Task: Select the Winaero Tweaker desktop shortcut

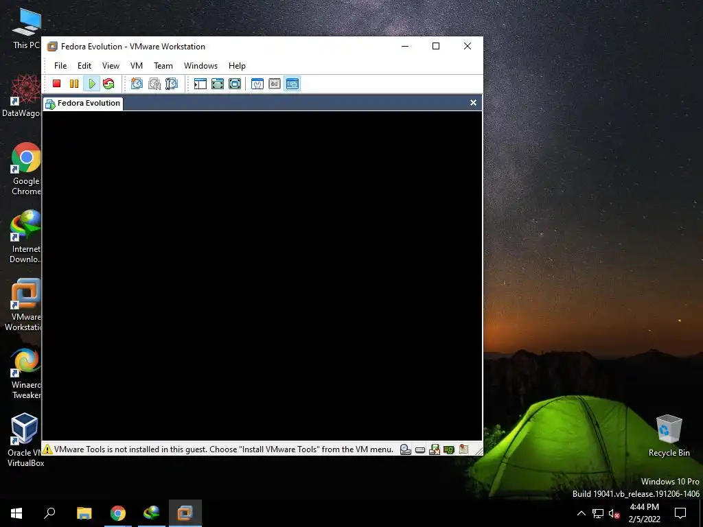Action: [25, 373]
